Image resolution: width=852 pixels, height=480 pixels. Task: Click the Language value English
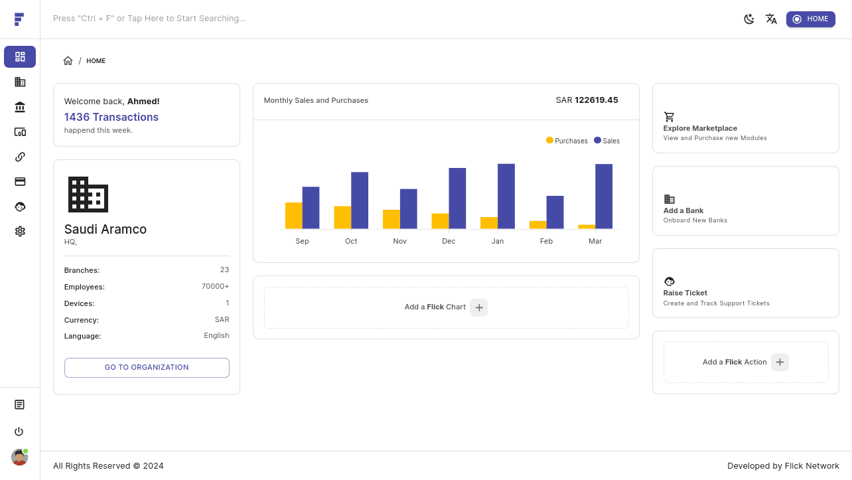coord(216,335)
